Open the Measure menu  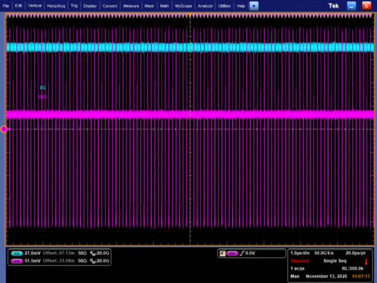131,6
